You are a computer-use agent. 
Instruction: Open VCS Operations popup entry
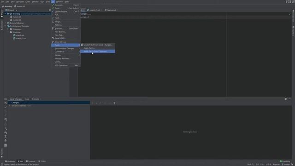pyautogui.click(x=65, y=65)
